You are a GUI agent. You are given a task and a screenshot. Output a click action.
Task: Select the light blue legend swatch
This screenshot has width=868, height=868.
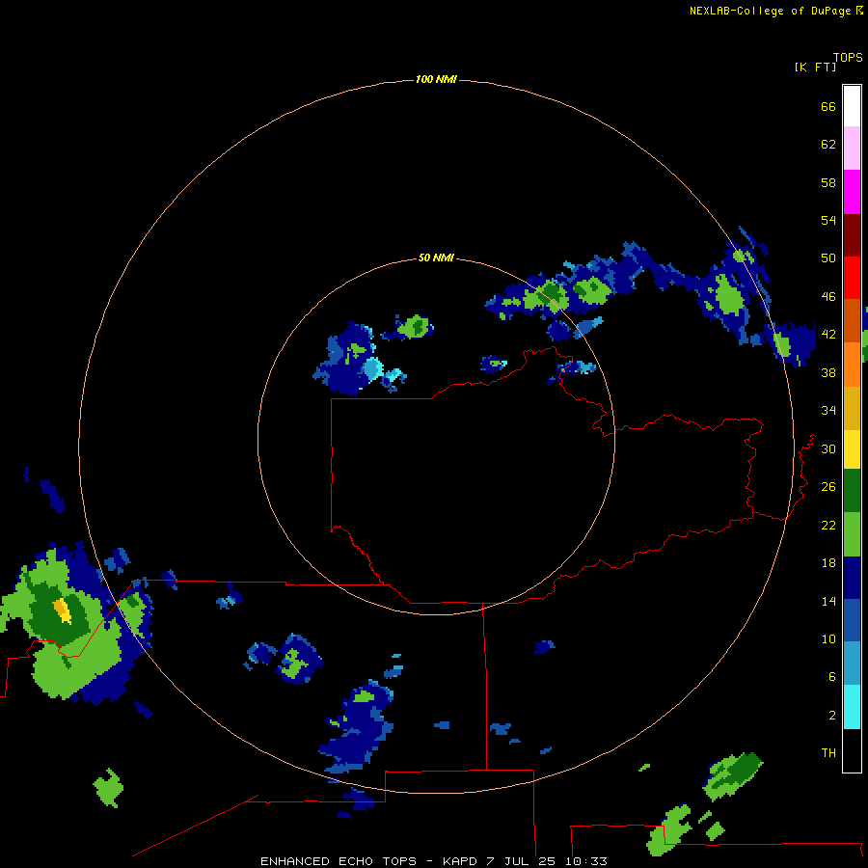click(x=852, y=664)
